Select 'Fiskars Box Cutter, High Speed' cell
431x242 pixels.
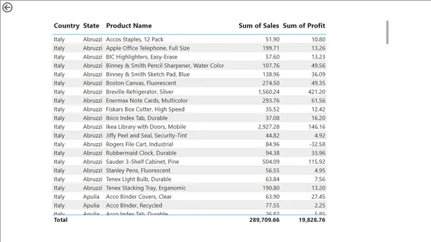coord(145,109)
